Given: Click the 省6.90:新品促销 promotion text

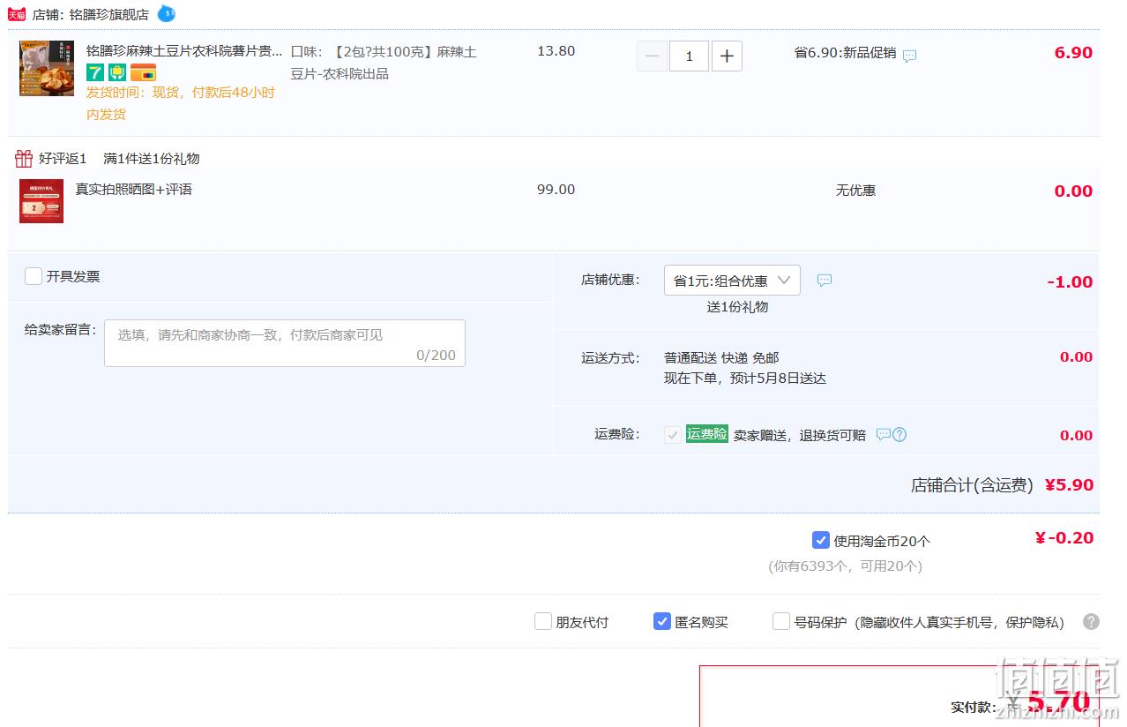Looking at the screenshot, I should pos(845,53).
